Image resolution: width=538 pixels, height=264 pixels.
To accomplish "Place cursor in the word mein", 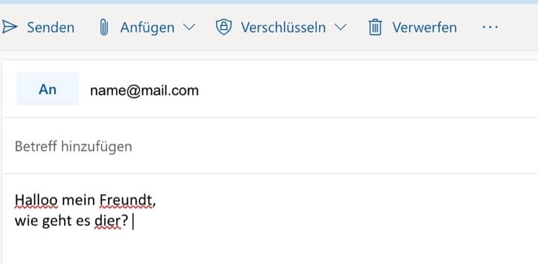I will [78, 200].
